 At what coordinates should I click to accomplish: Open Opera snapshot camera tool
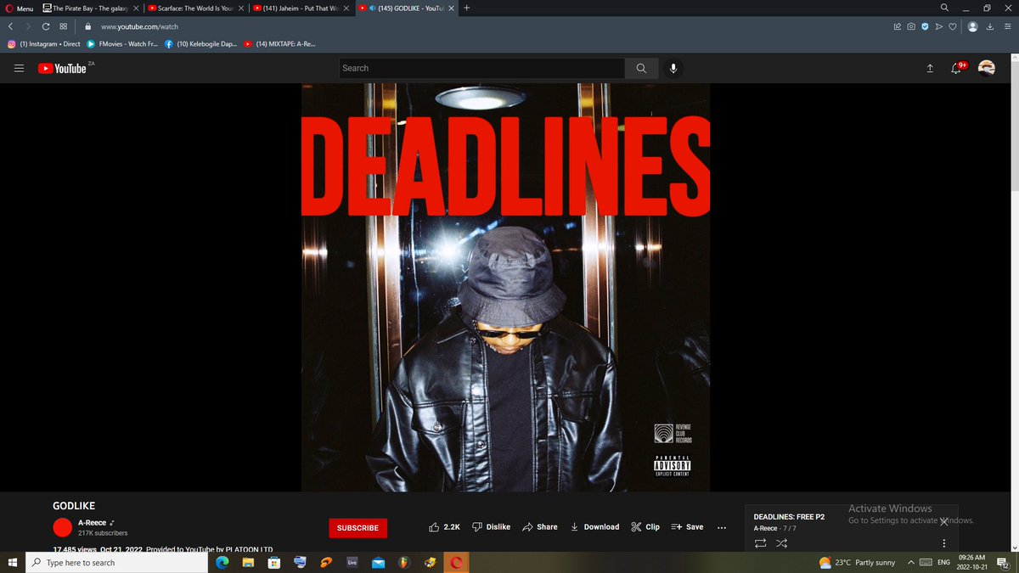pos(910,26)
